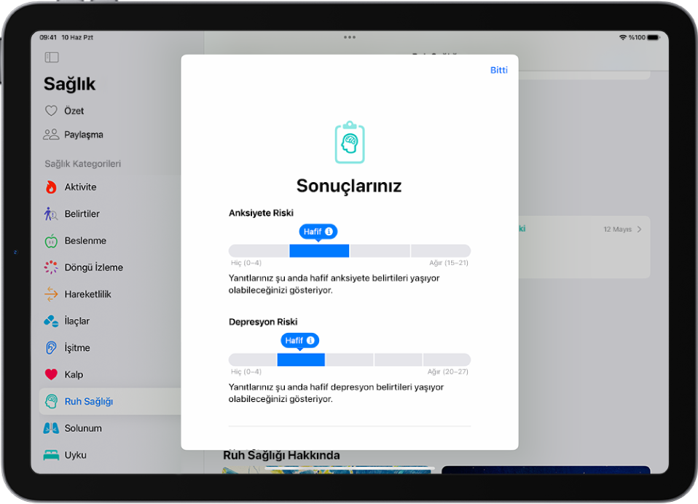The image size is (698, 504).
Task: Tap the Hafif label on depression badge
Action: (x=294, y=340)
